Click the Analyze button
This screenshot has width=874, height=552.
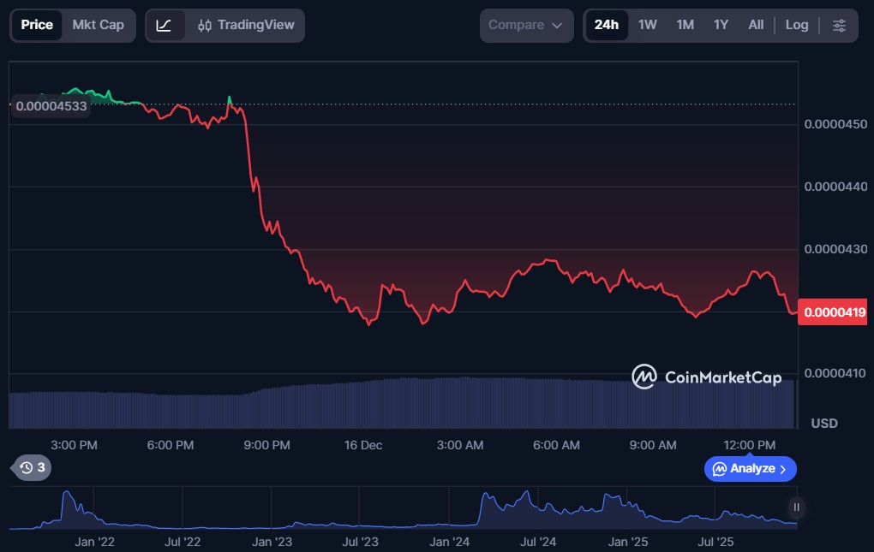[x=750, y=469]
